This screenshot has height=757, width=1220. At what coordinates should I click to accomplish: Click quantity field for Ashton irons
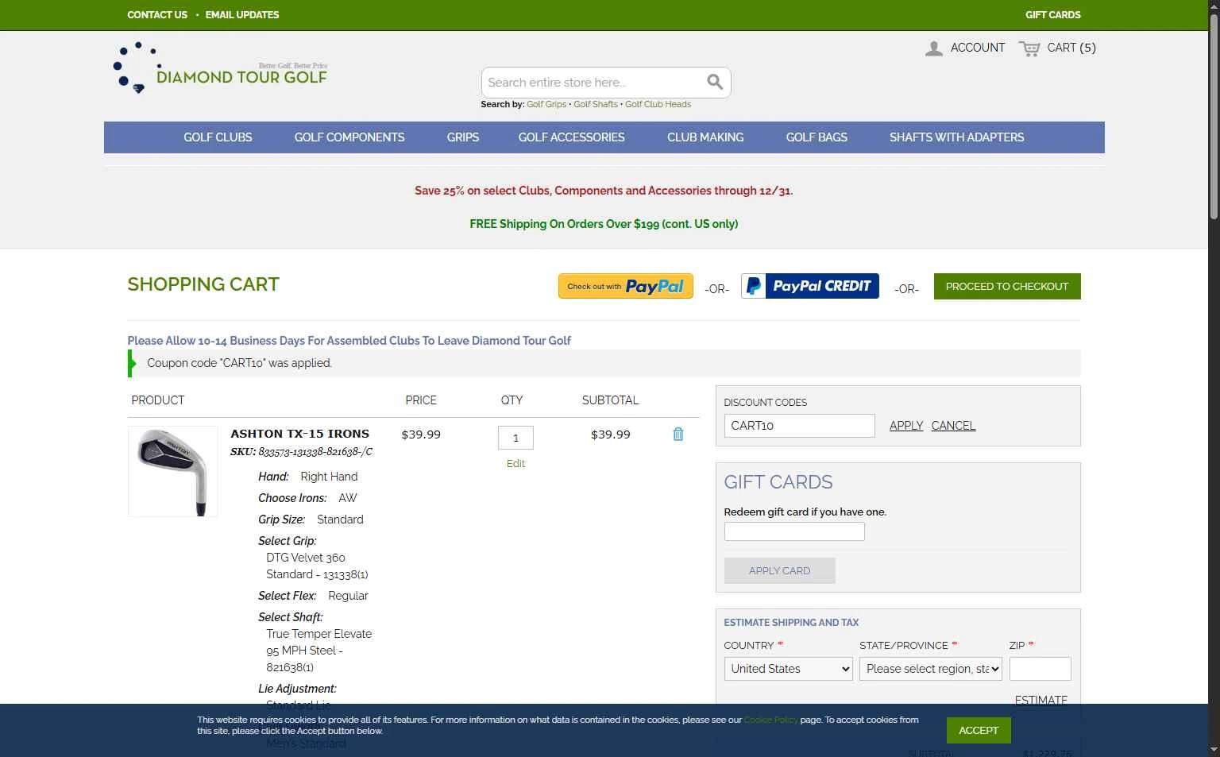point(515,438)
